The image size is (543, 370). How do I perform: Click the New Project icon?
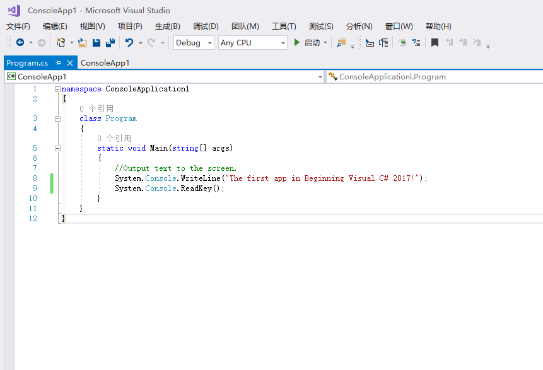click(61, 43)
